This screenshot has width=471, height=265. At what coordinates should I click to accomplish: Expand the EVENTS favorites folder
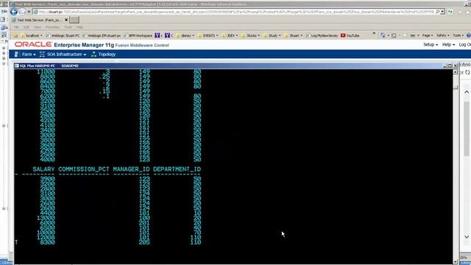click(208, 35)
